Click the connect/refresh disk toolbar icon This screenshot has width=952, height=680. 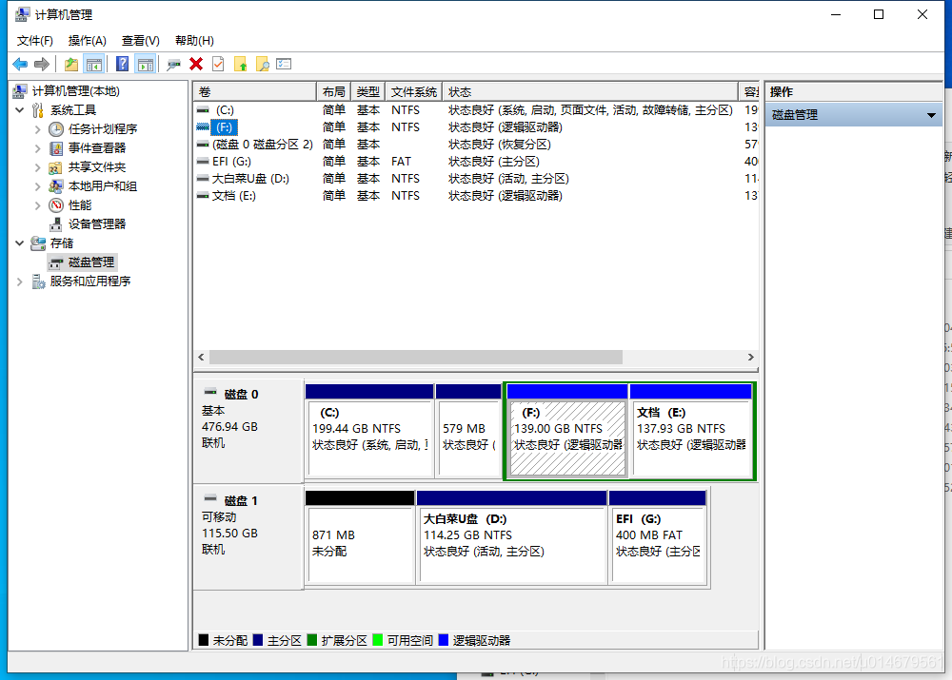(173, 64)
